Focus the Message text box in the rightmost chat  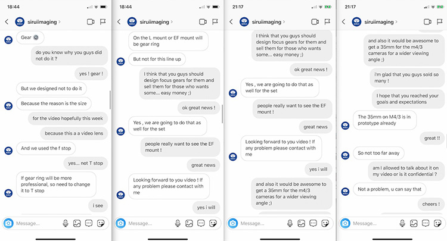coord(372,223)
